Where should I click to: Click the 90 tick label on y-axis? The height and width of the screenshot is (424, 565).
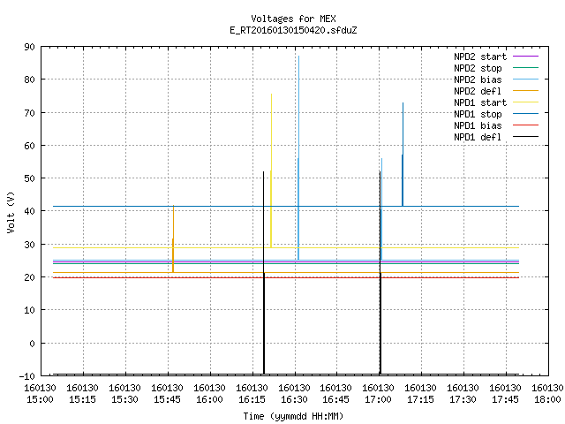[30, 47]
